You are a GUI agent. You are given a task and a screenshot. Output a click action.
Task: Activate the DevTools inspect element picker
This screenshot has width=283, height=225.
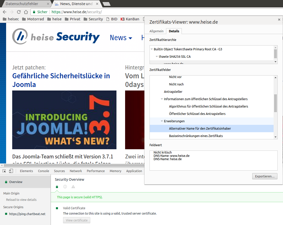pyautogui.click(x=4, y=171)
